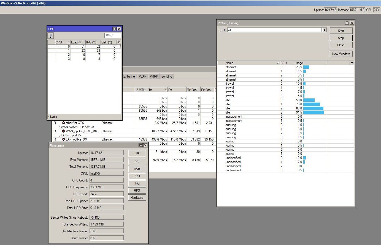Viewport: 381px width, 245px height.
Task: Select unclassified row with usage 12.0
Action: [285, 158]
